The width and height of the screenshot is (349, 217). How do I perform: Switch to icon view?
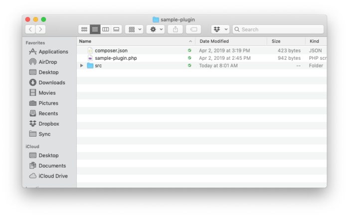click(84, 29)
